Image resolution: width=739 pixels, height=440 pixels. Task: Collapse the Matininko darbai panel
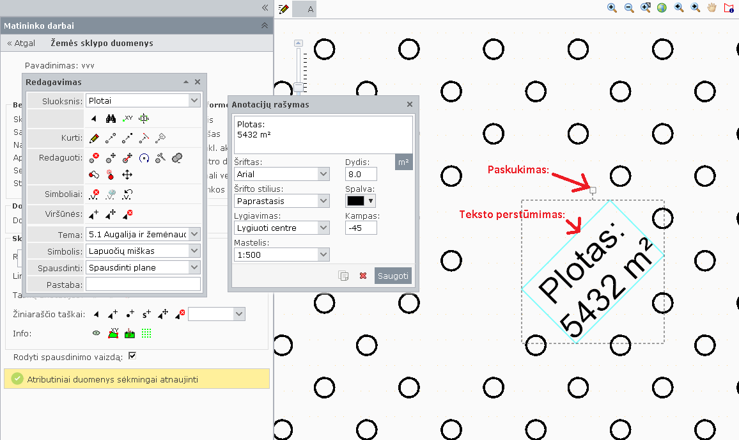click(265, 26)
